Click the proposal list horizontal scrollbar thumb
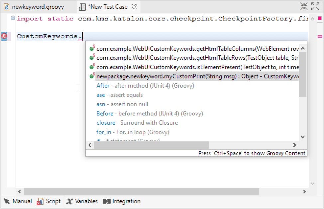The width and height of the screenshot is (324, 209). (151, 145)
